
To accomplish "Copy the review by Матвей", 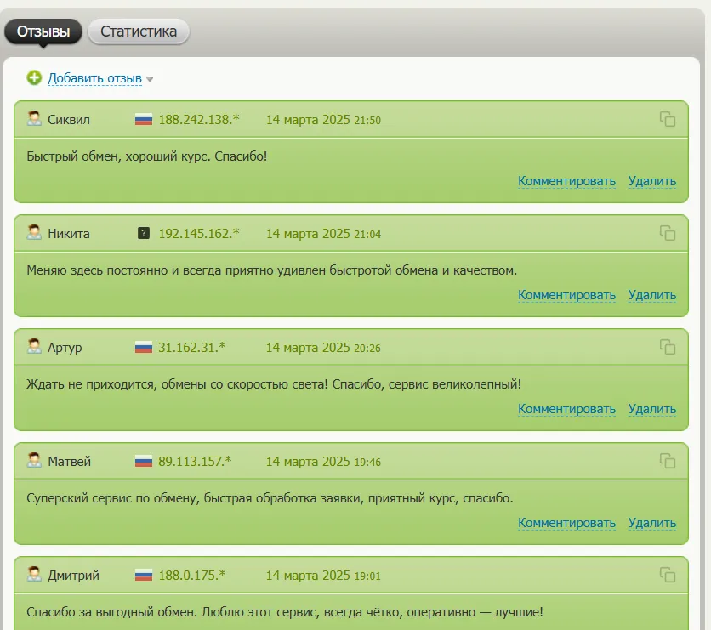I will (x=668, y=461).
